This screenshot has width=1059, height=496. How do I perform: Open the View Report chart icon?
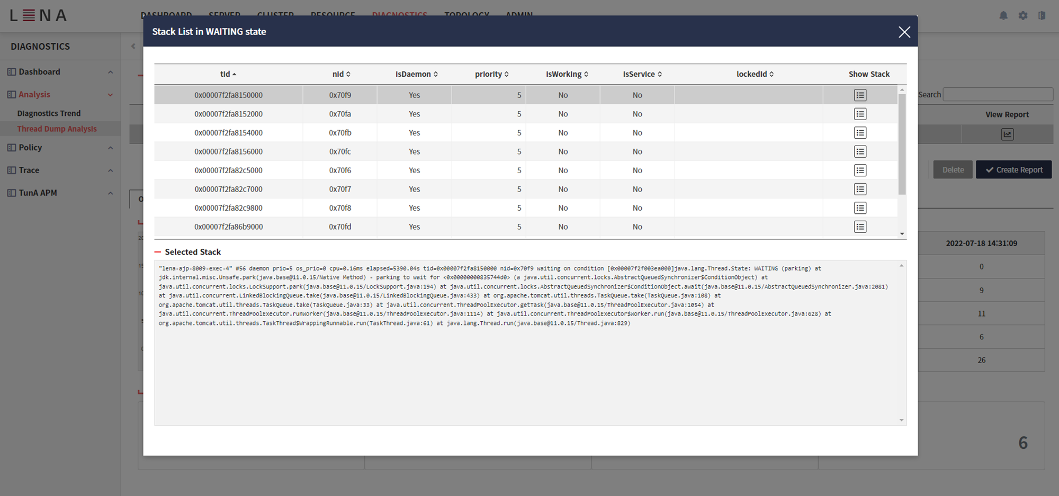pyautogui.click(x=1007, y=133)
